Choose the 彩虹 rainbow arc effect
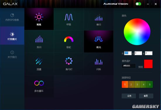161x110 pixels. [69, 41]
